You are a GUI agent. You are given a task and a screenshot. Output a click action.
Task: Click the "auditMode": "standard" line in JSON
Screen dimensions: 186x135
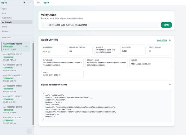coord(55,100)
